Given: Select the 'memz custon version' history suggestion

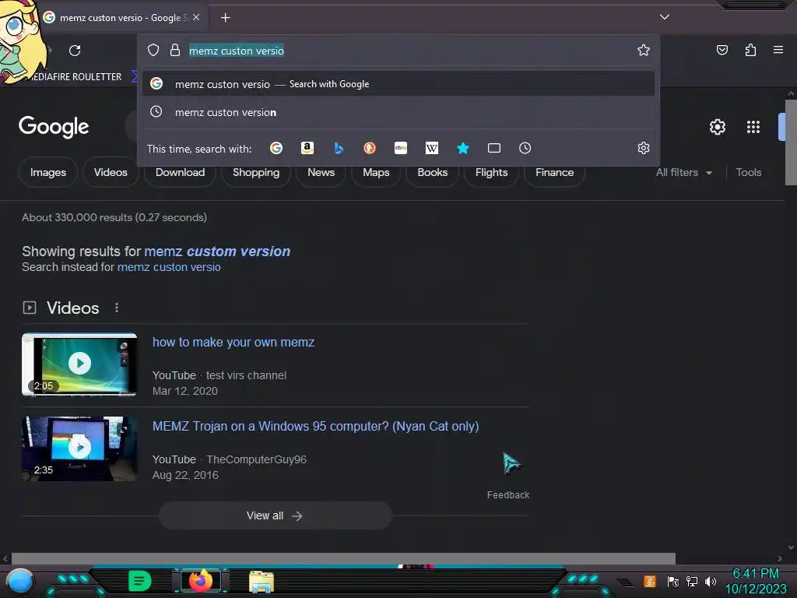Looking at the screenshot, I should [398, 112].
